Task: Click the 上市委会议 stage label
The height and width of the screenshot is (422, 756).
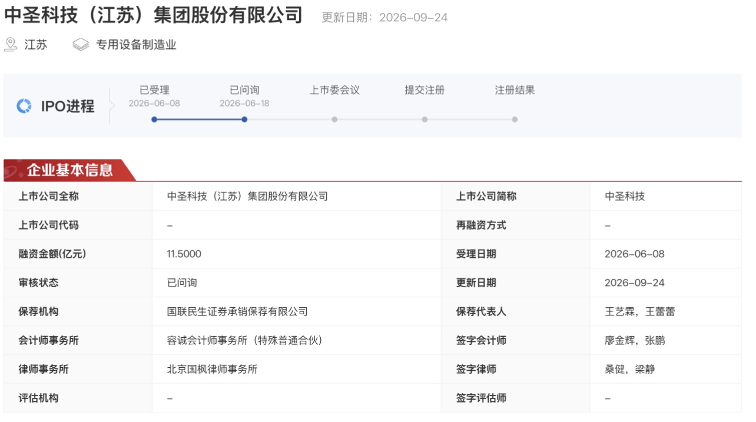Action: (334, 90)
